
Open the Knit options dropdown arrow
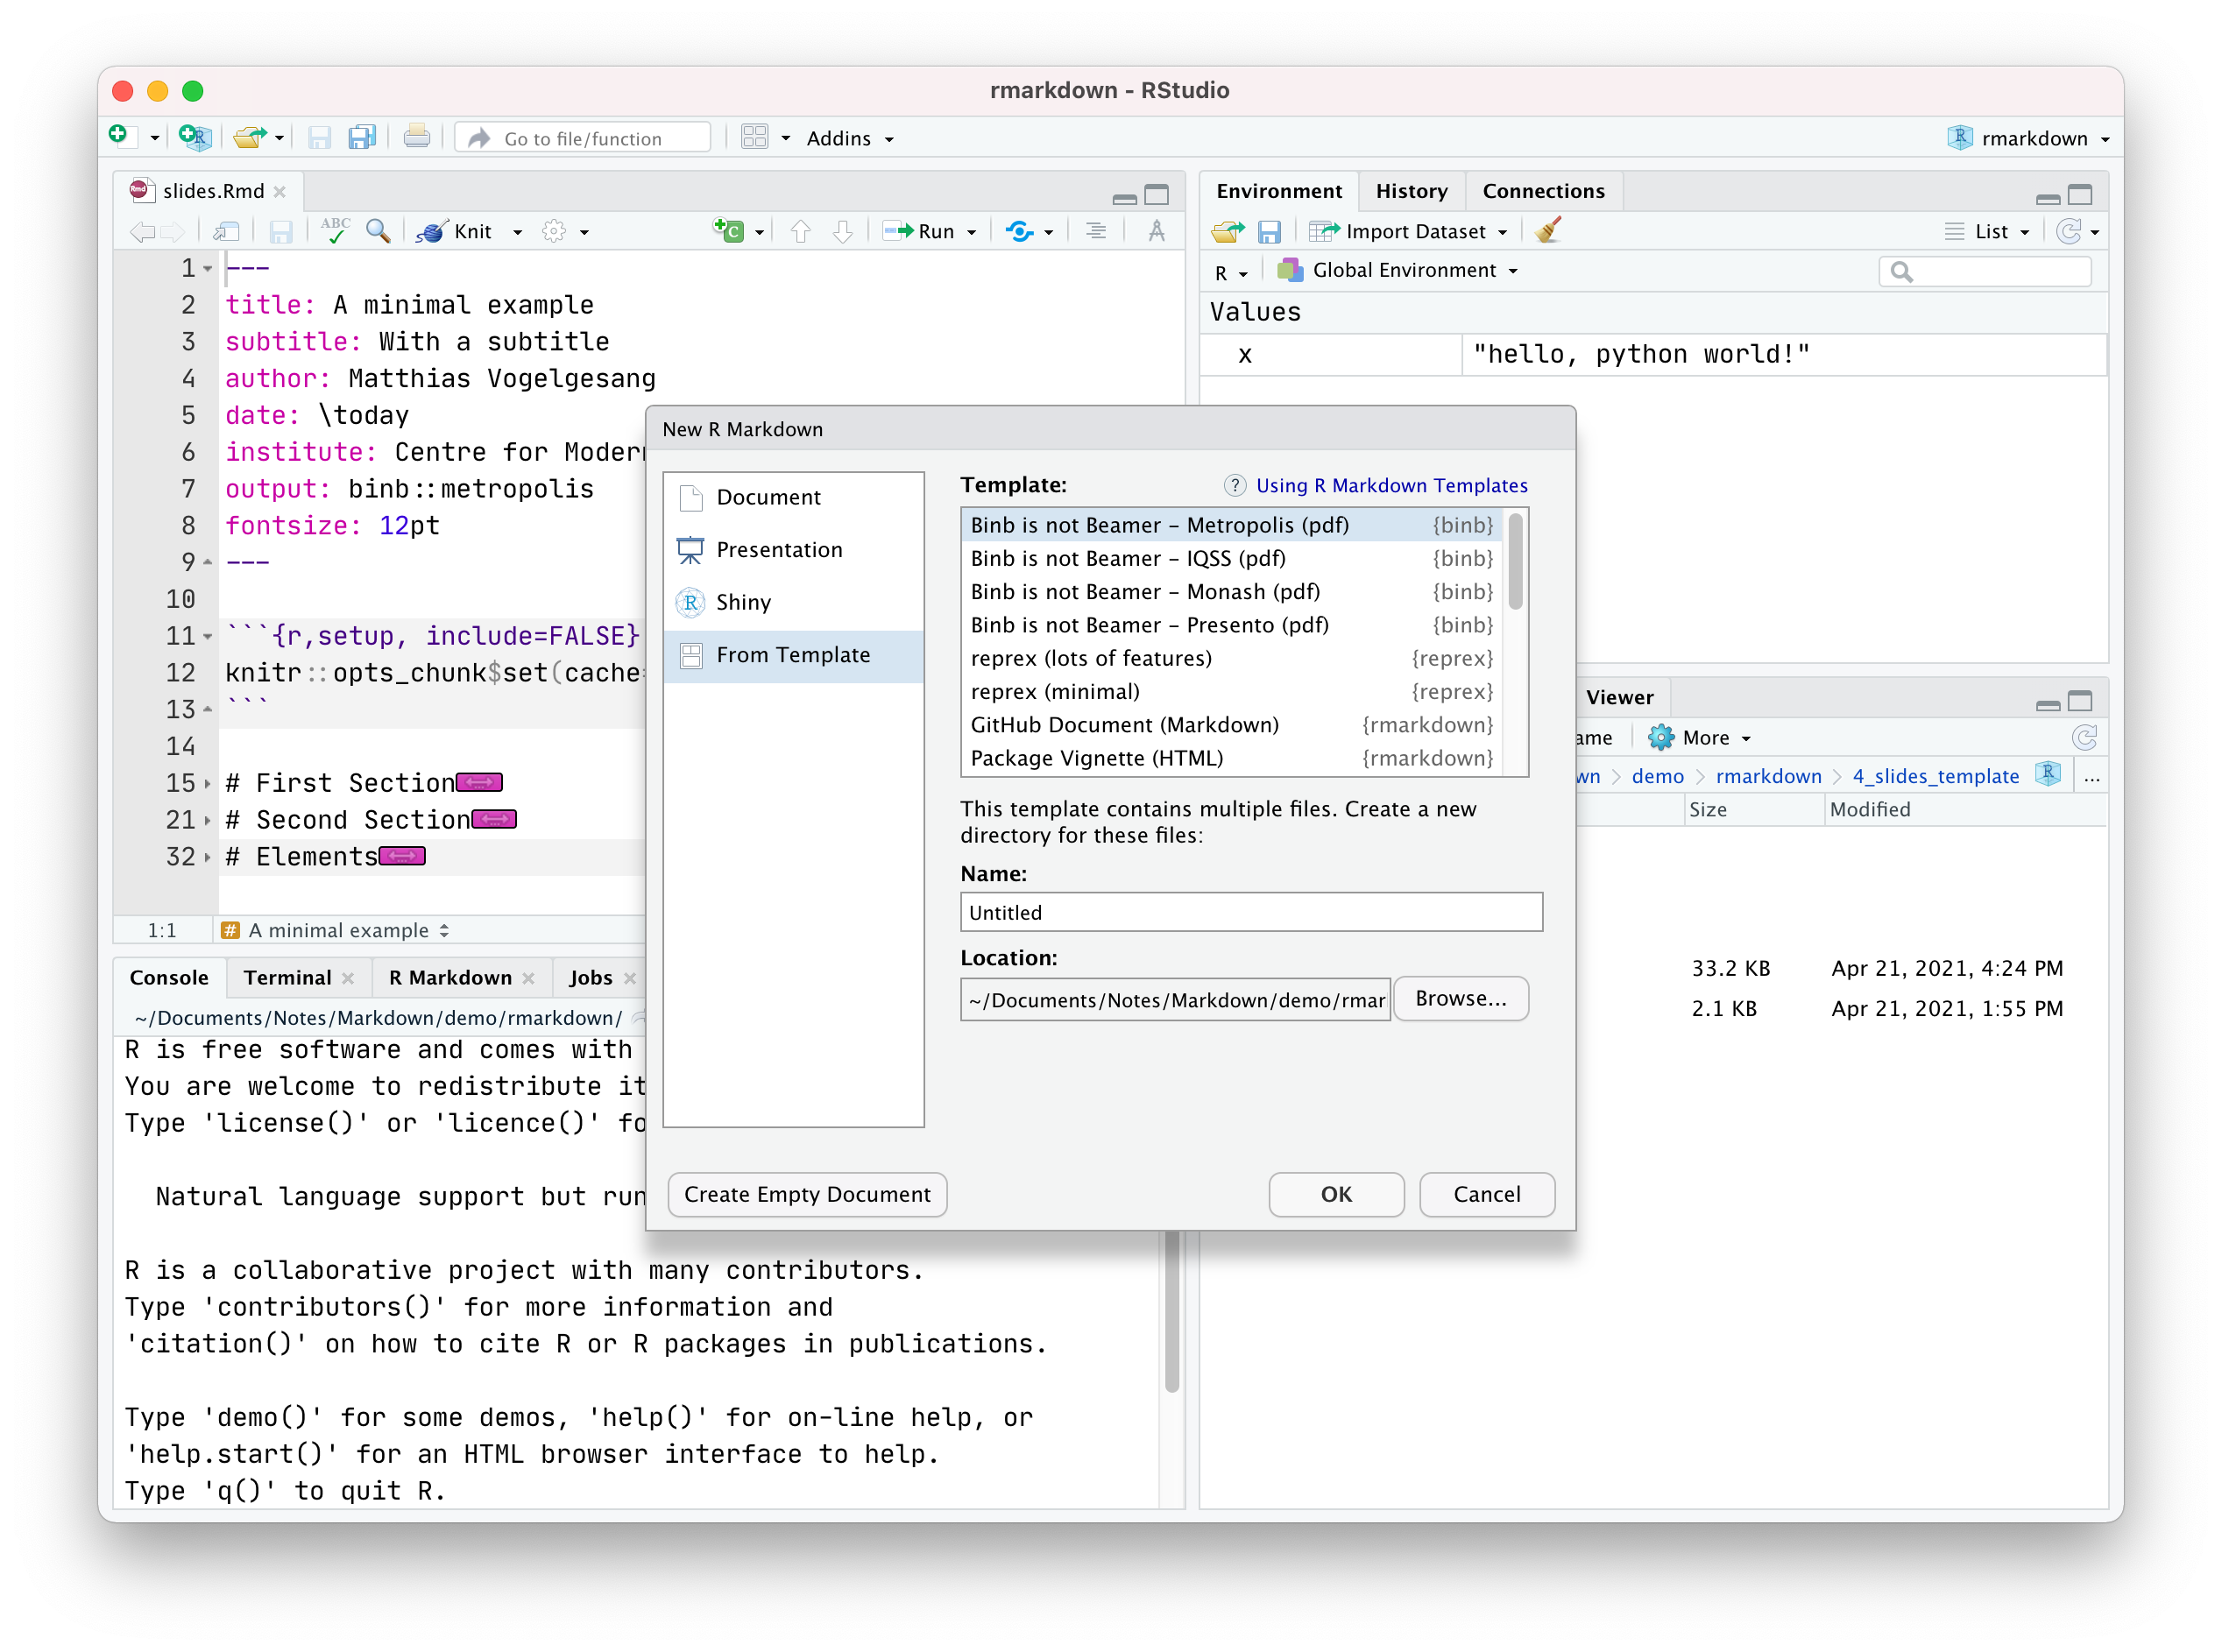coord(517,232)
